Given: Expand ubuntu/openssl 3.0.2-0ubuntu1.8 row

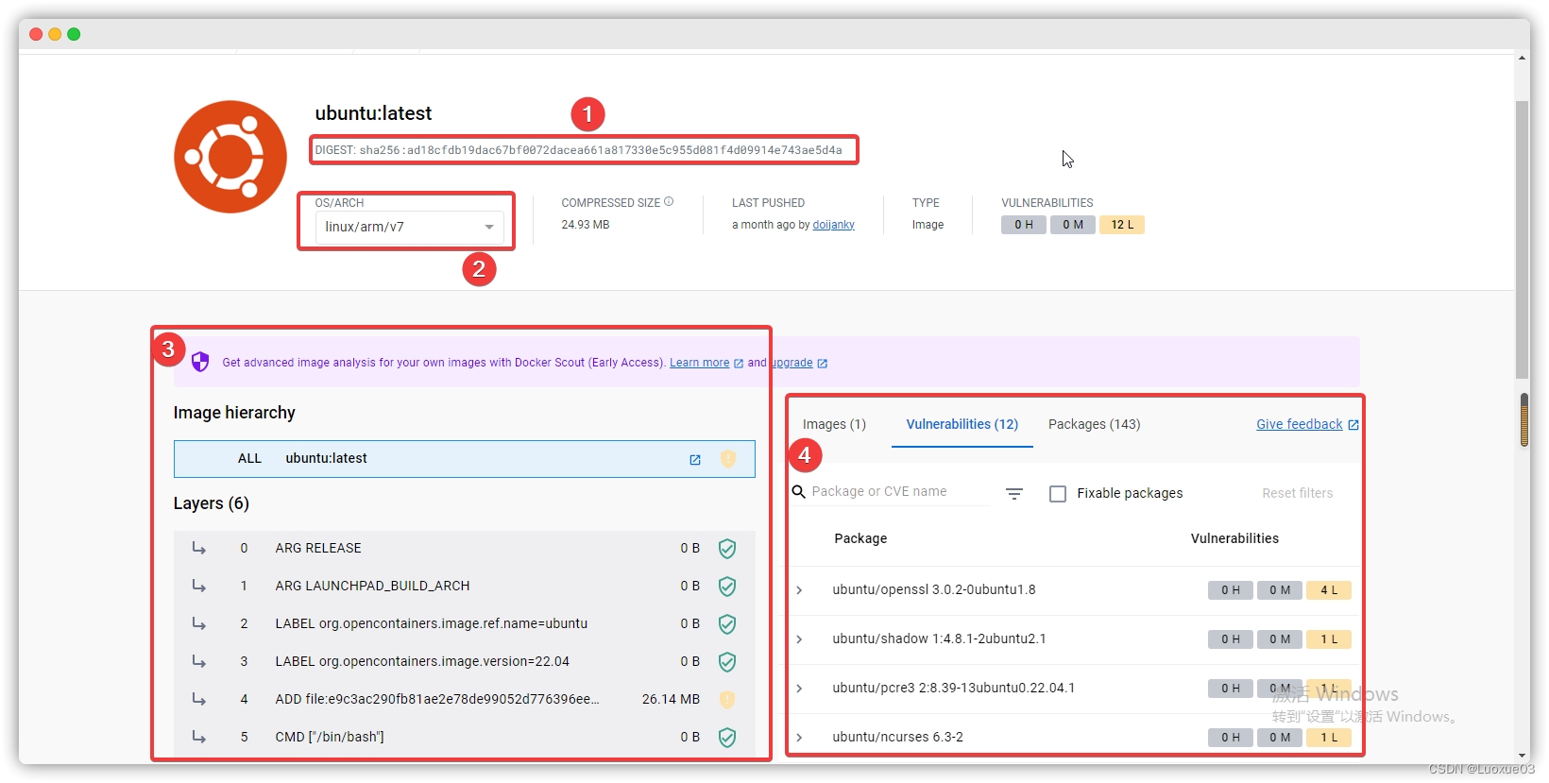Looking at the screenshot, I should (800, 590).
